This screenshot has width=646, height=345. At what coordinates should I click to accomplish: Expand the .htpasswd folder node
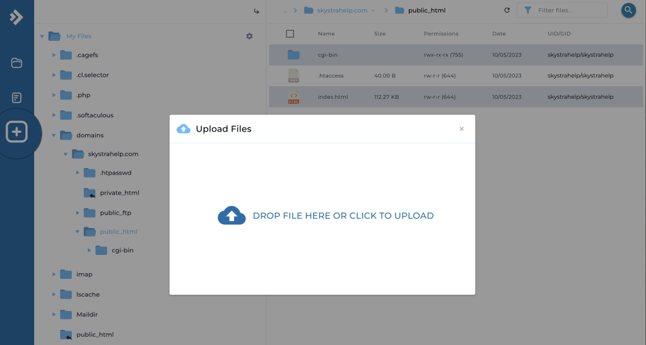tap(78, 173)
